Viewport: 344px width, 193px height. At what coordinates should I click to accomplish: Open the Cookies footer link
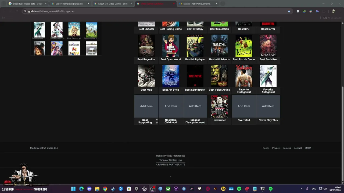[x=286, y=148]
